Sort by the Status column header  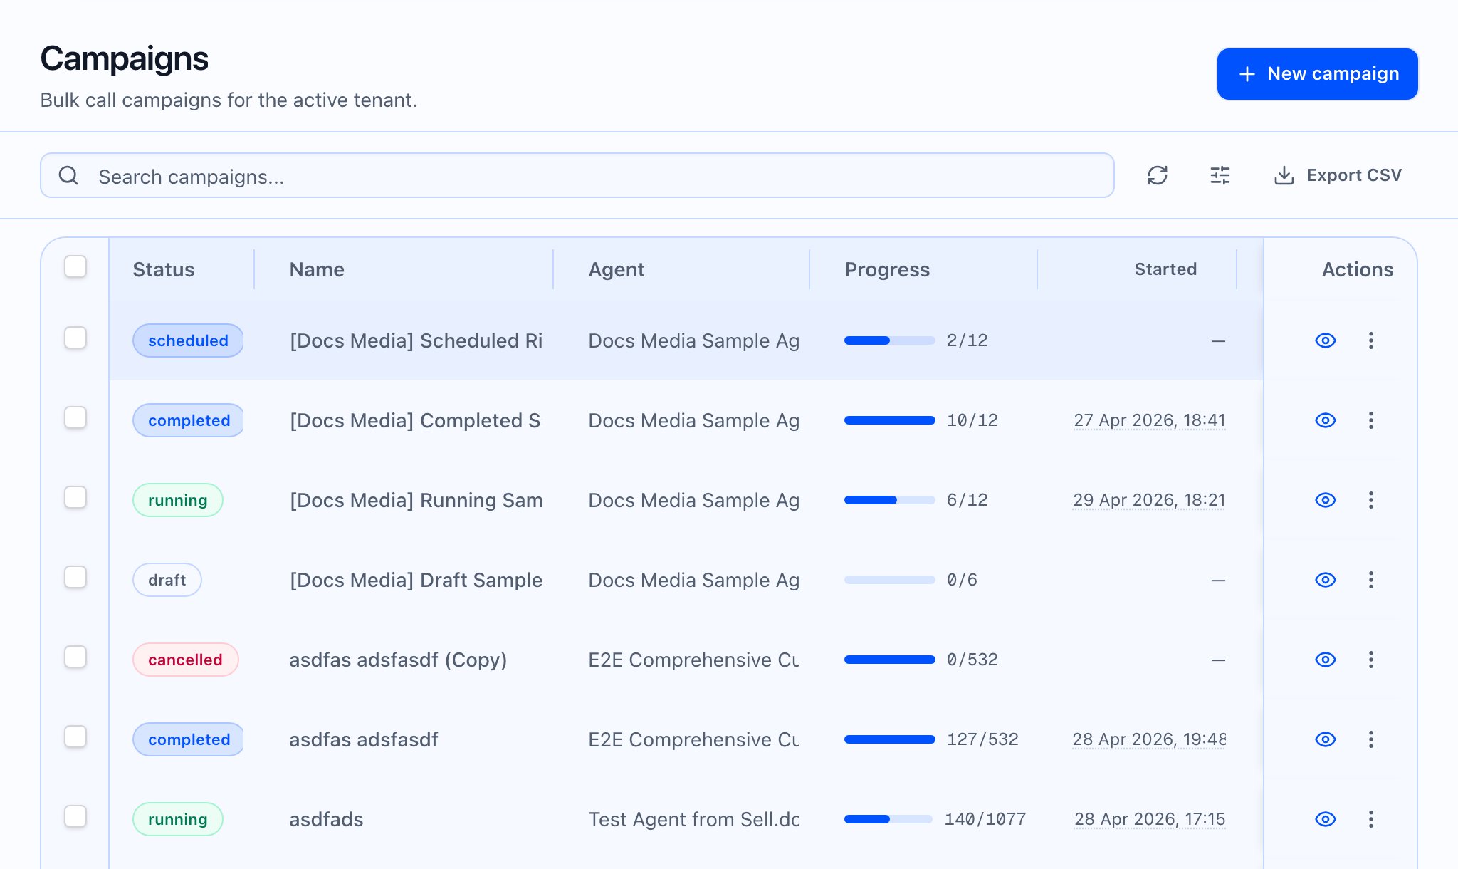coord(164,269)
